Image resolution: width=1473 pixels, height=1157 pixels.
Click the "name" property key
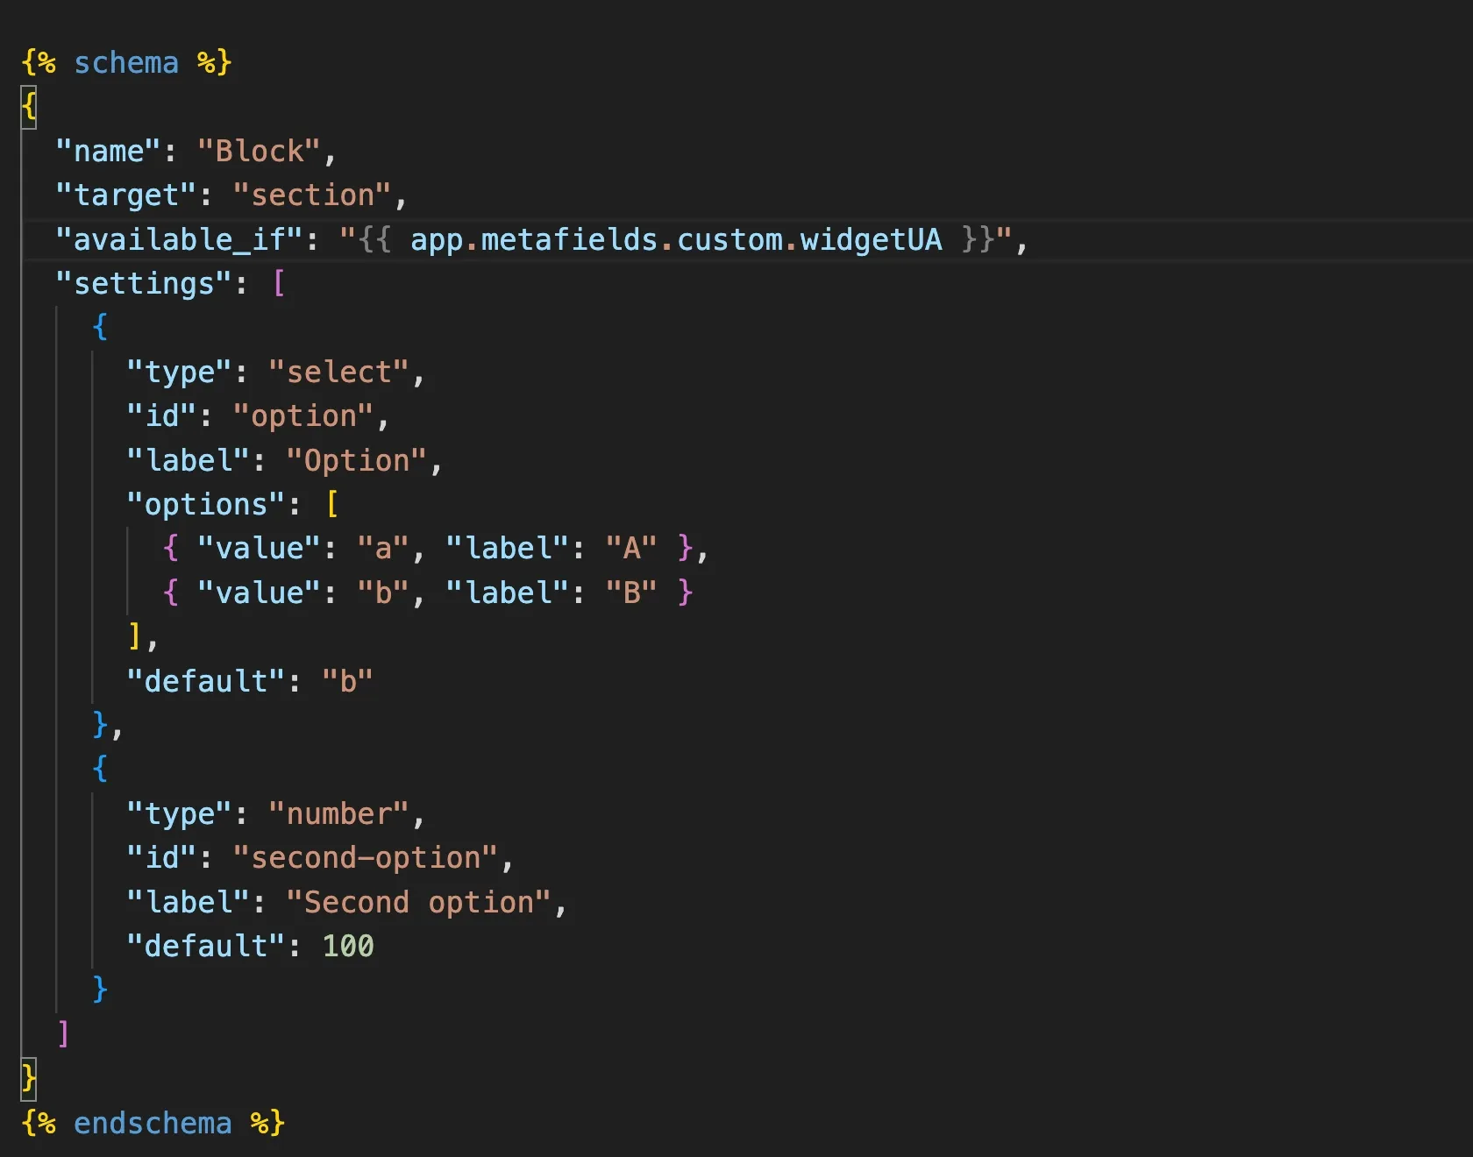(107, 150)
